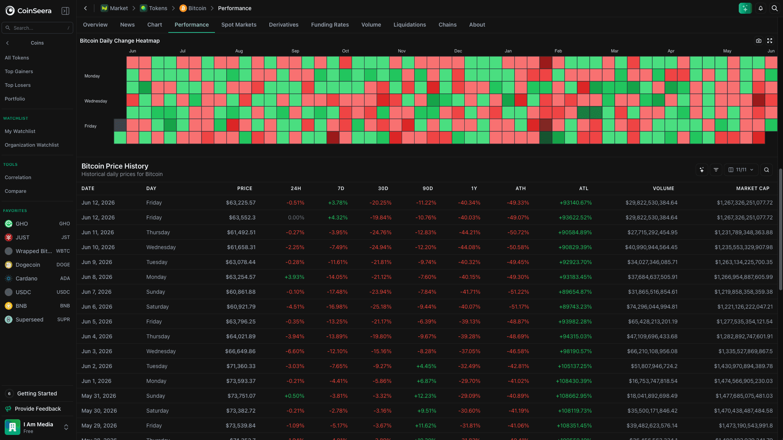The image size is (783, 440).
Task: Click the Dogecoin icon in favorites
Action: 9,265
